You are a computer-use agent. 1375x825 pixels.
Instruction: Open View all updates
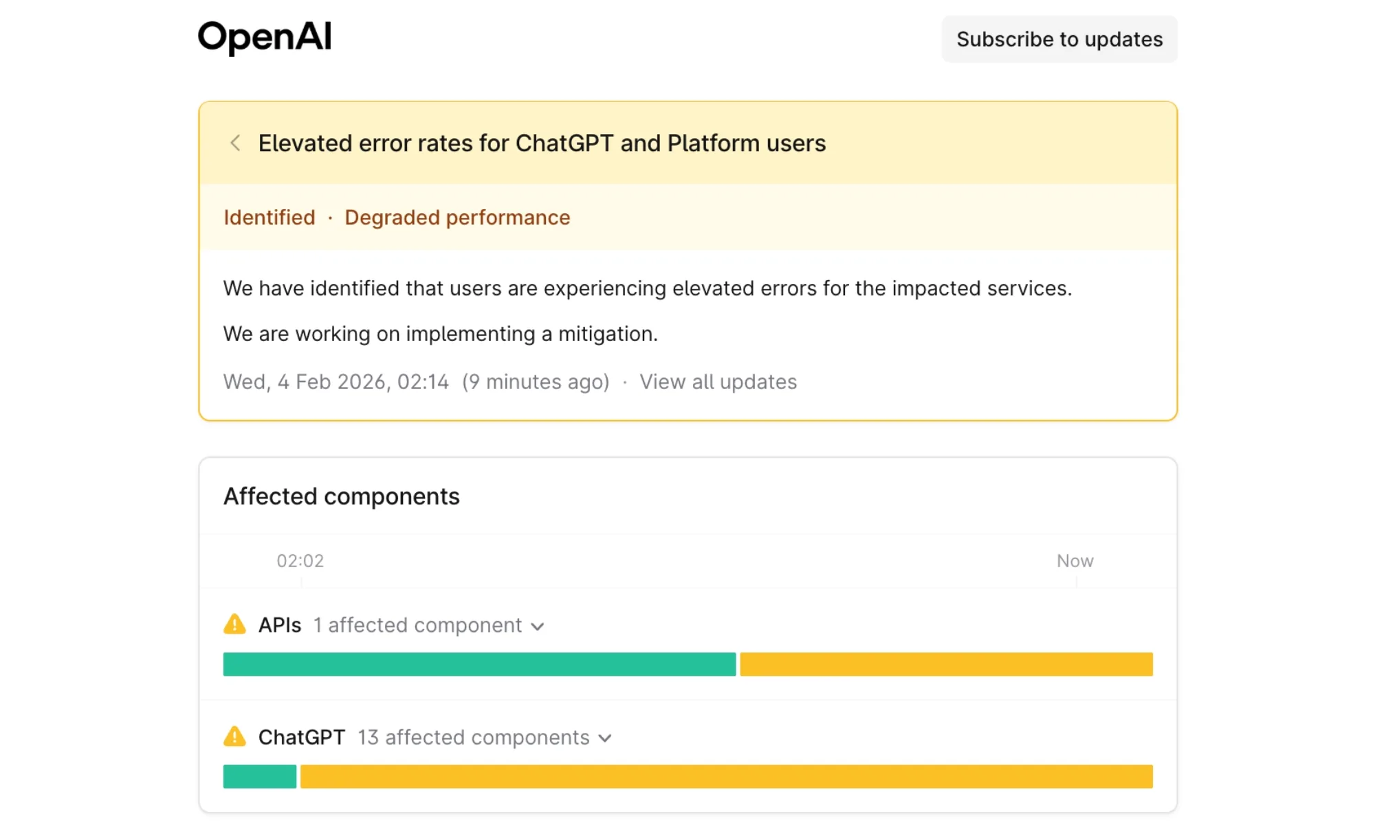pos(718,382)
